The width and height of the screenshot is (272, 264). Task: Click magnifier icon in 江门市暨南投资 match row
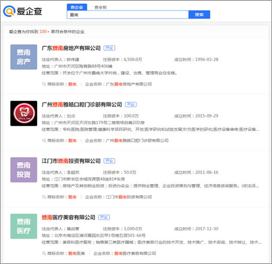(x=44, y=197)
